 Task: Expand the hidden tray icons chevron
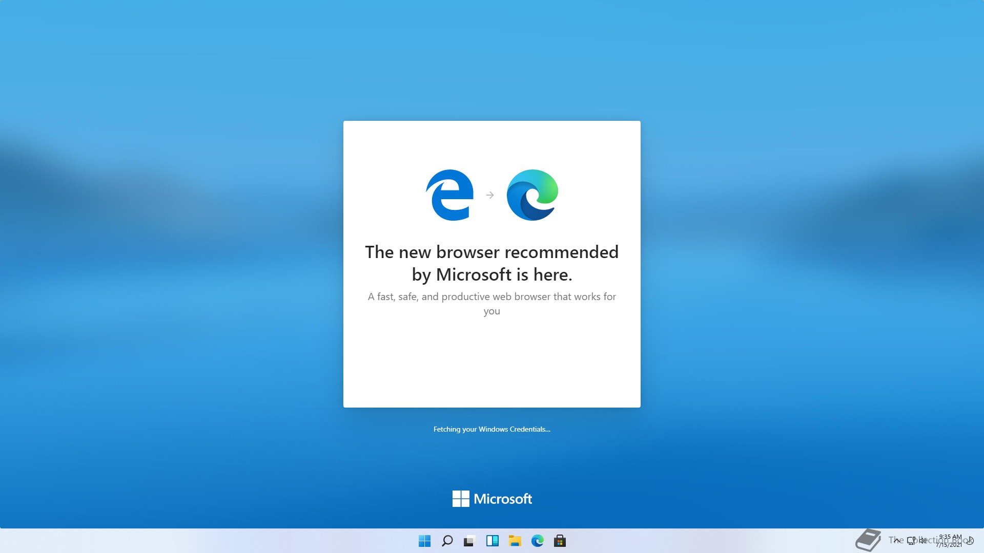897,540
